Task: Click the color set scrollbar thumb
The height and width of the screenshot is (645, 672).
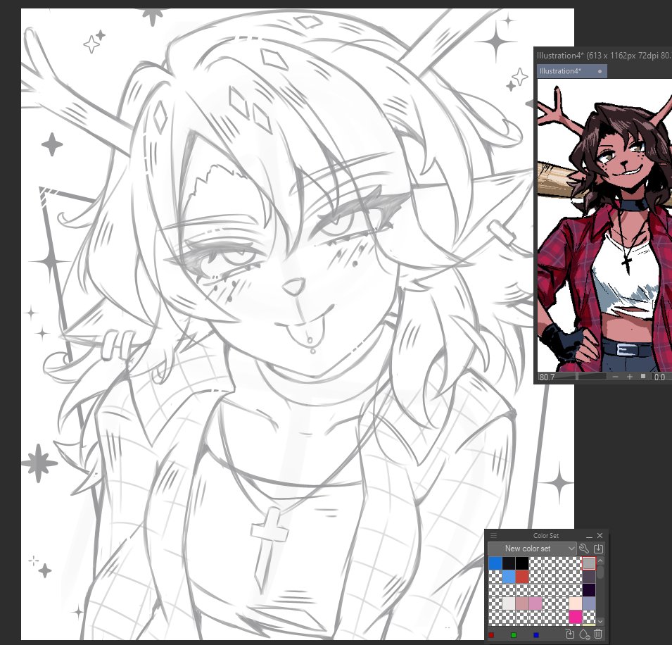Action: [600, 572]
